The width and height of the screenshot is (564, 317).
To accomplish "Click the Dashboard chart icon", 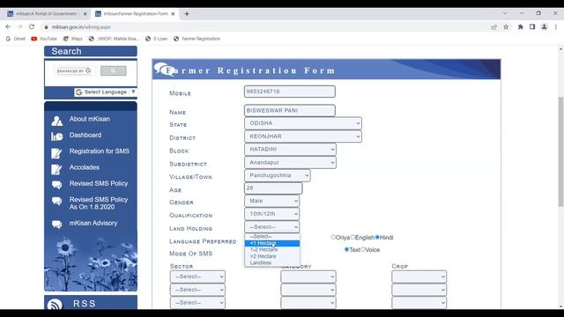I will (x=56, y=136).
